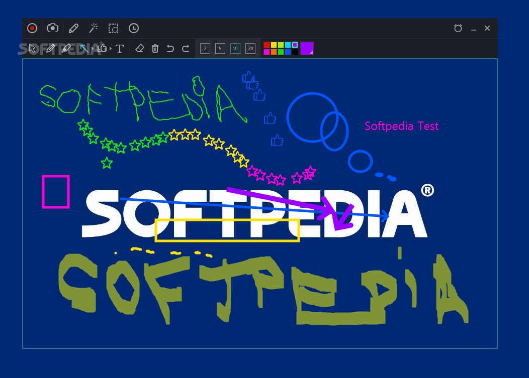The height and width of the screenshot is (378, 529).
Task: Pick the cyan color swatch
Action: click(288, 45)
